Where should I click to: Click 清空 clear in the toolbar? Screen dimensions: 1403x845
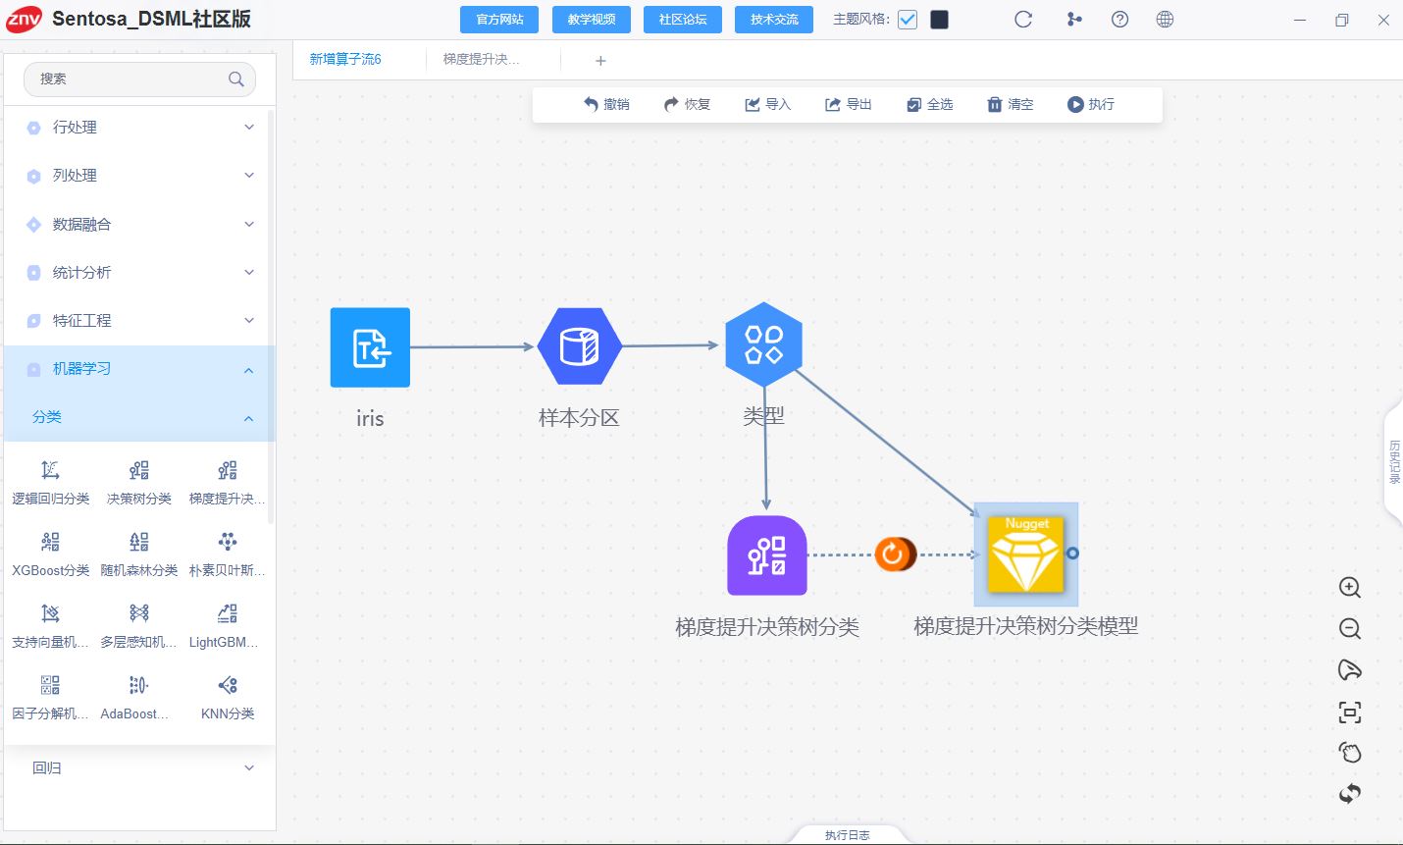1010,104
